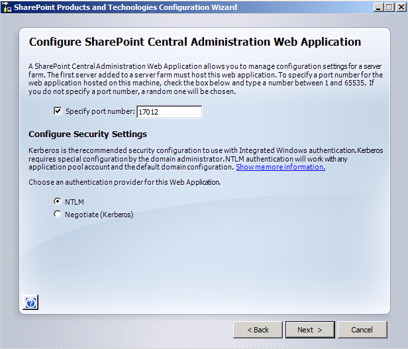Screen dimensions: 408x349
Task: Cancel the configuration wizard
Action: 362,330
